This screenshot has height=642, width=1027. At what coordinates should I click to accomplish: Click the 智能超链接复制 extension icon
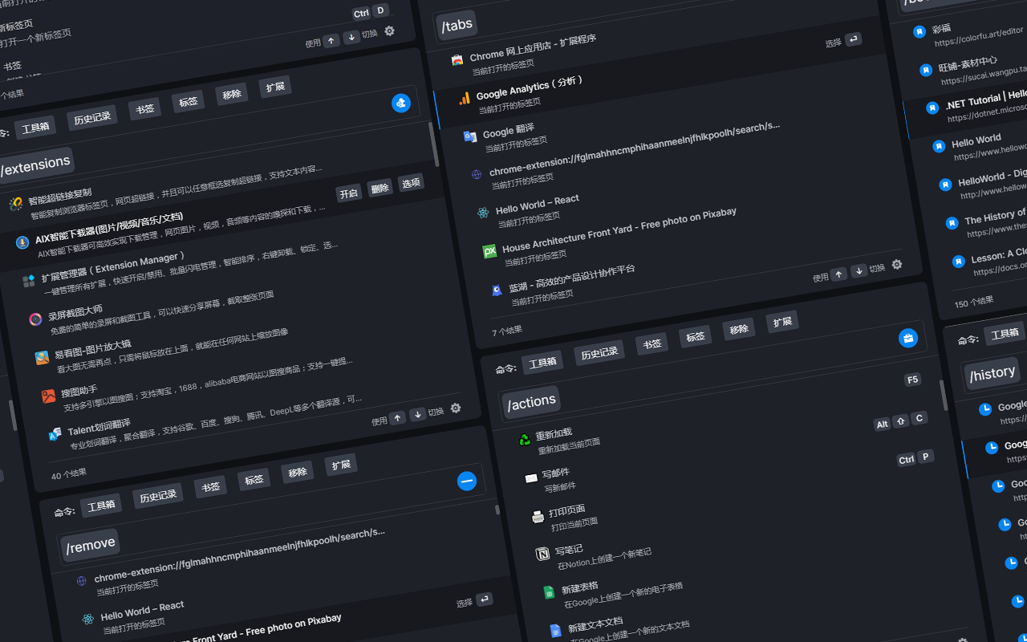(16, 204)
